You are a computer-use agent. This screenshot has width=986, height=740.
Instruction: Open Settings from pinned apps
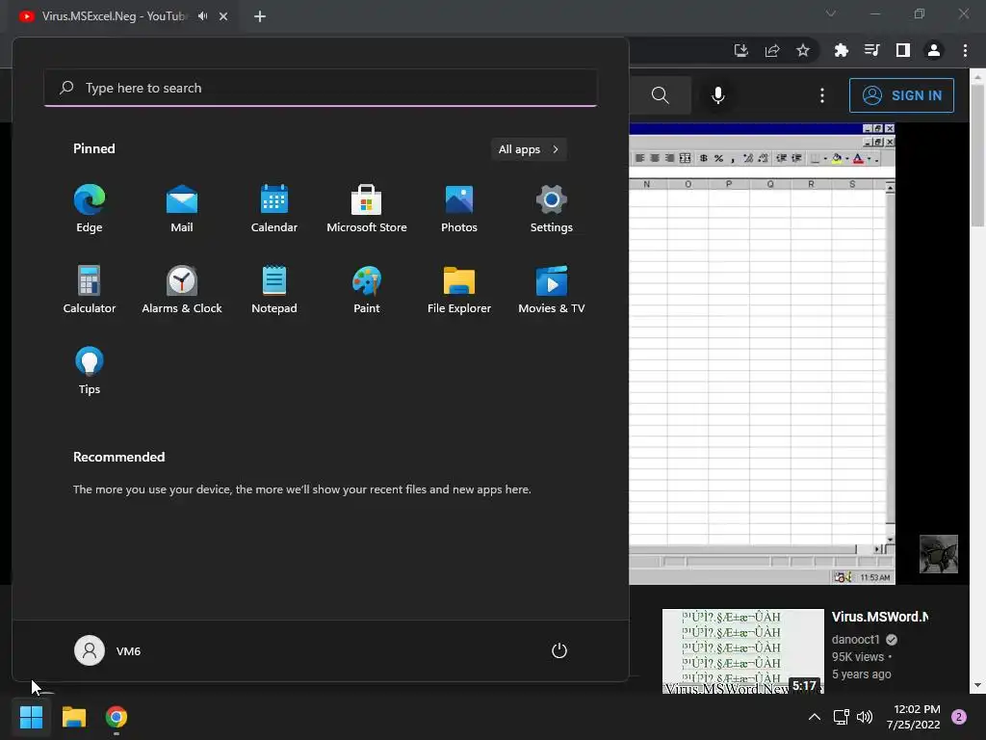(x=552, y=209)
